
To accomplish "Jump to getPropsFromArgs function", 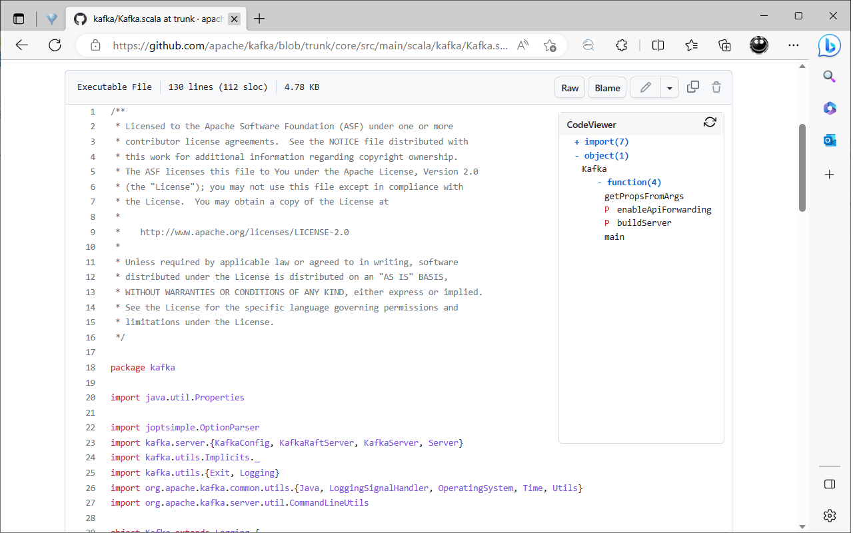I will 644,197.
